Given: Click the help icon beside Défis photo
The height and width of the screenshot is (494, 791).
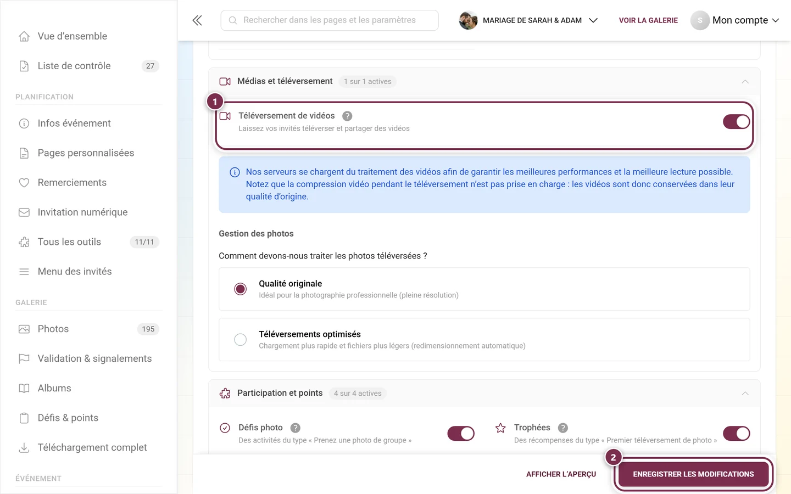Looking at the screenshot, I should 296,428.
